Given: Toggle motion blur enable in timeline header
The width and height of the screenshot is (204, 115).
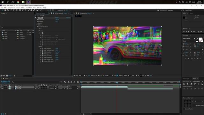Looking at the screenshot, I should (74, 82).
